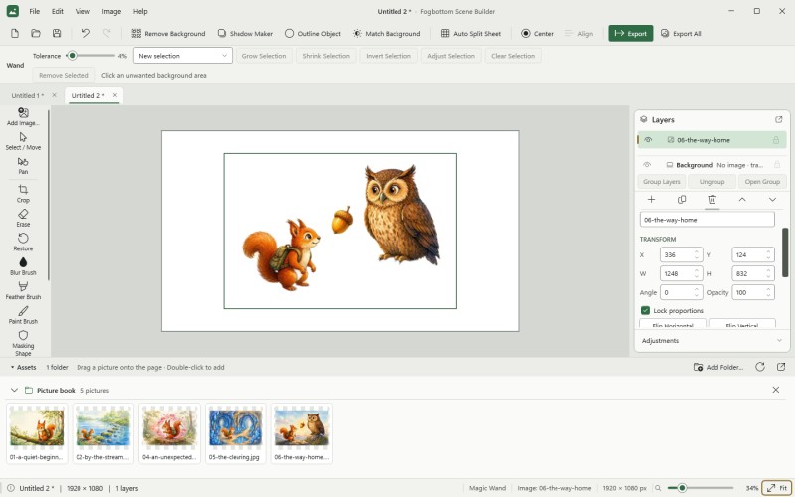
Task: Move the layer up
Action: [x=742, y=200]
